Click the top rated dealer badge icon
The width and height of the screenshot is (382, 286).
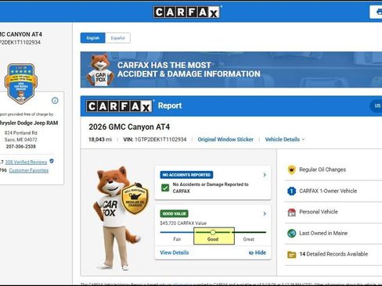click(x=21, y=84)
